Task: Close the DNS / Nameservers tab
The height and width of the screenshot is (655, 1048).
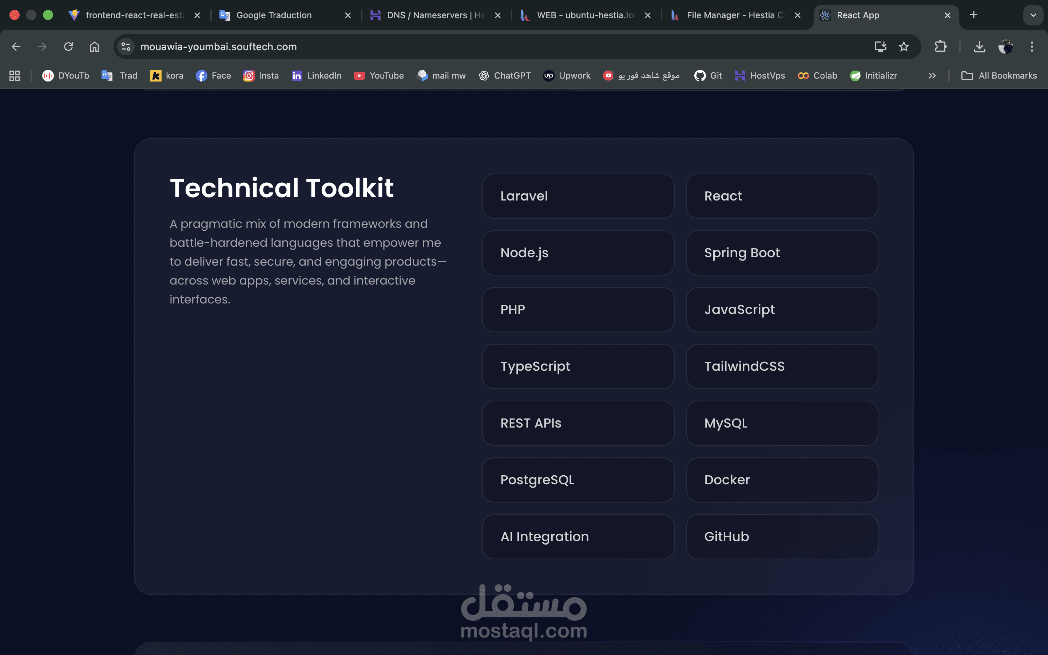Action: 497,15
